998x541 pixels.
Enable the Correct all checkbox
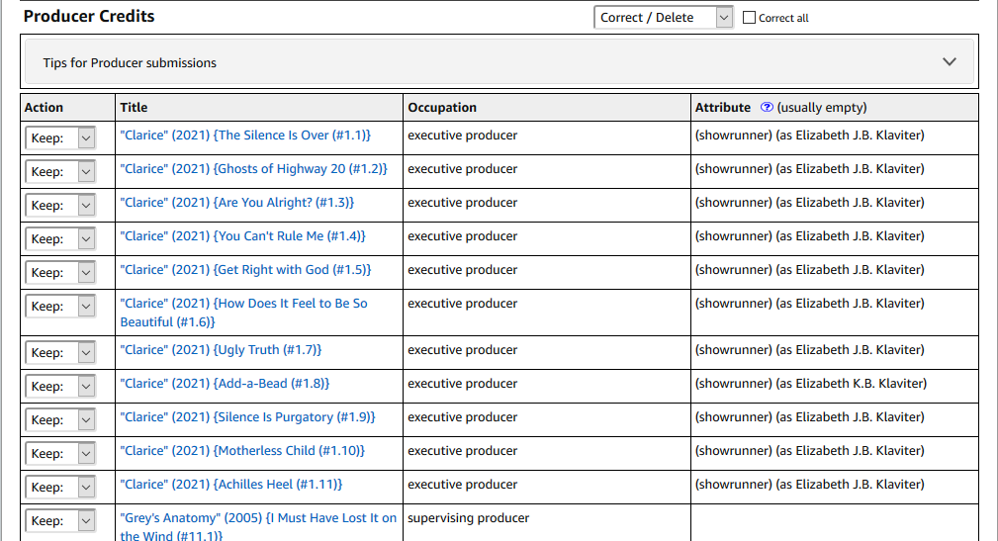pos(749,18)
